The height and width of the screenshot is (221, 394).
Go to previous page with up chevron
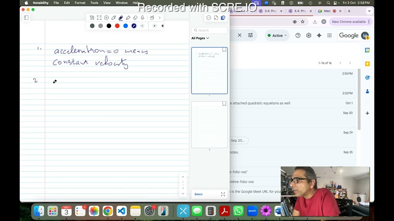tap(183, 177)
